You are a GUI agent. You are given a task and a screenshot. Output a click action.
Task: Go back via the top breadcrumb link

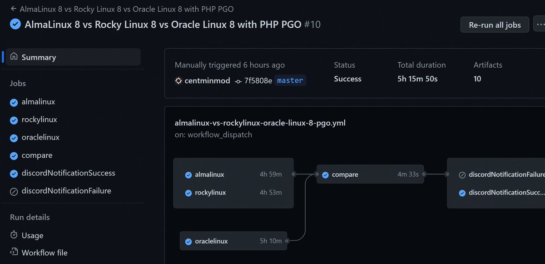coord(122,9)
